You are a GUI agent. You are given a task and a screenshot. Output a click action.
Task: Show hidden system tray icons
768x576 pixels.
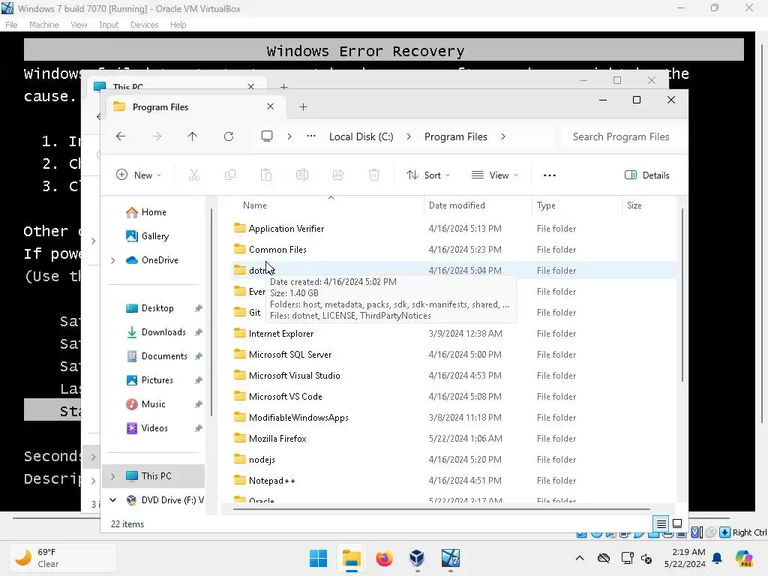pyautogui.click(x=580, y=558)
